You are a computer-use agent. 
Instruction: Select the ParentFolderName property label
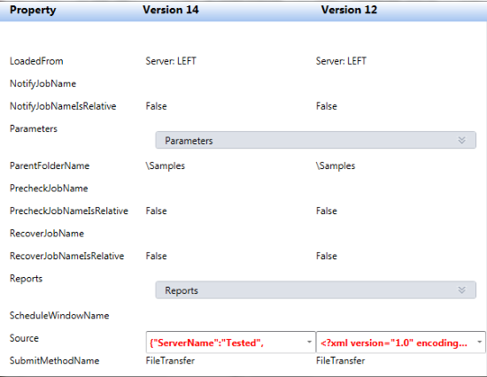(50, 165)
